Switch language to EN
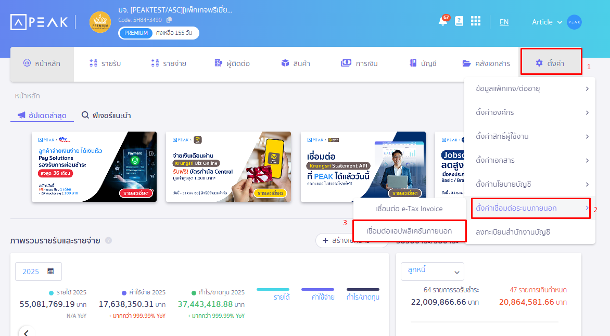The width and height of the screenshot is (610, 336). (504, 22)
